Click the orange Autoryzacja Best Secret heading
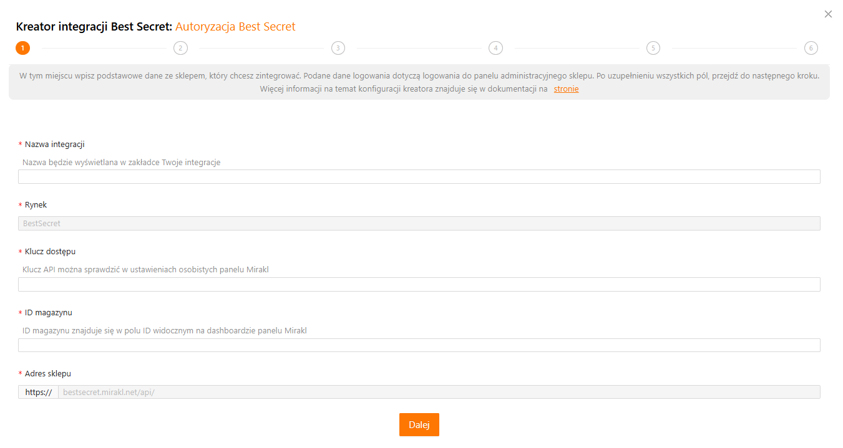The width and height of the screenshot is (843, 448). coord(235,27)
